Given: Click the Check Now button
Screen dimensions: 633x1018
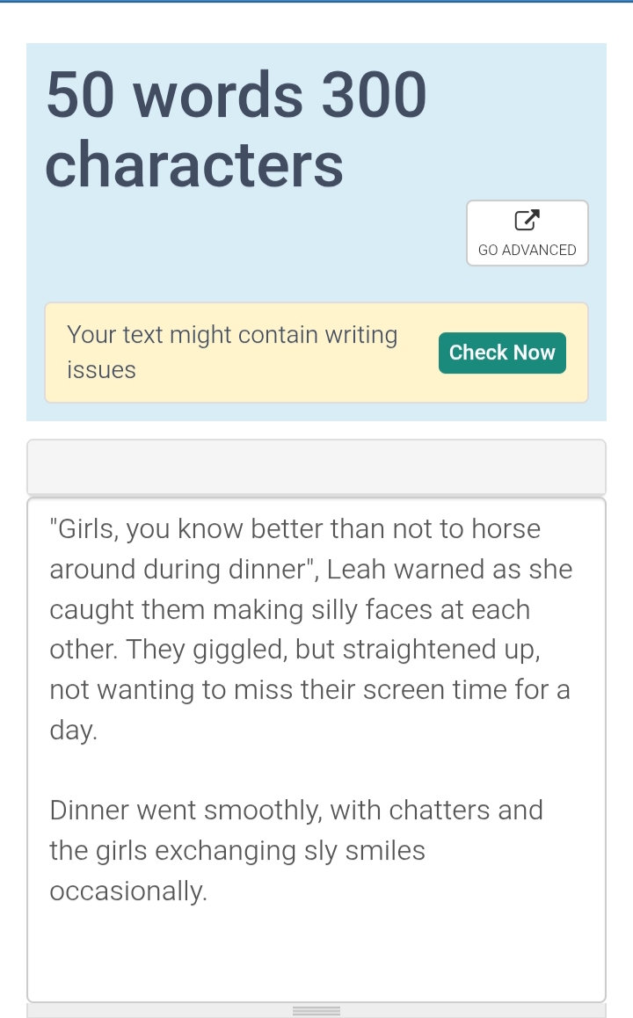Looking at the screenshot, I should [502, 353].
